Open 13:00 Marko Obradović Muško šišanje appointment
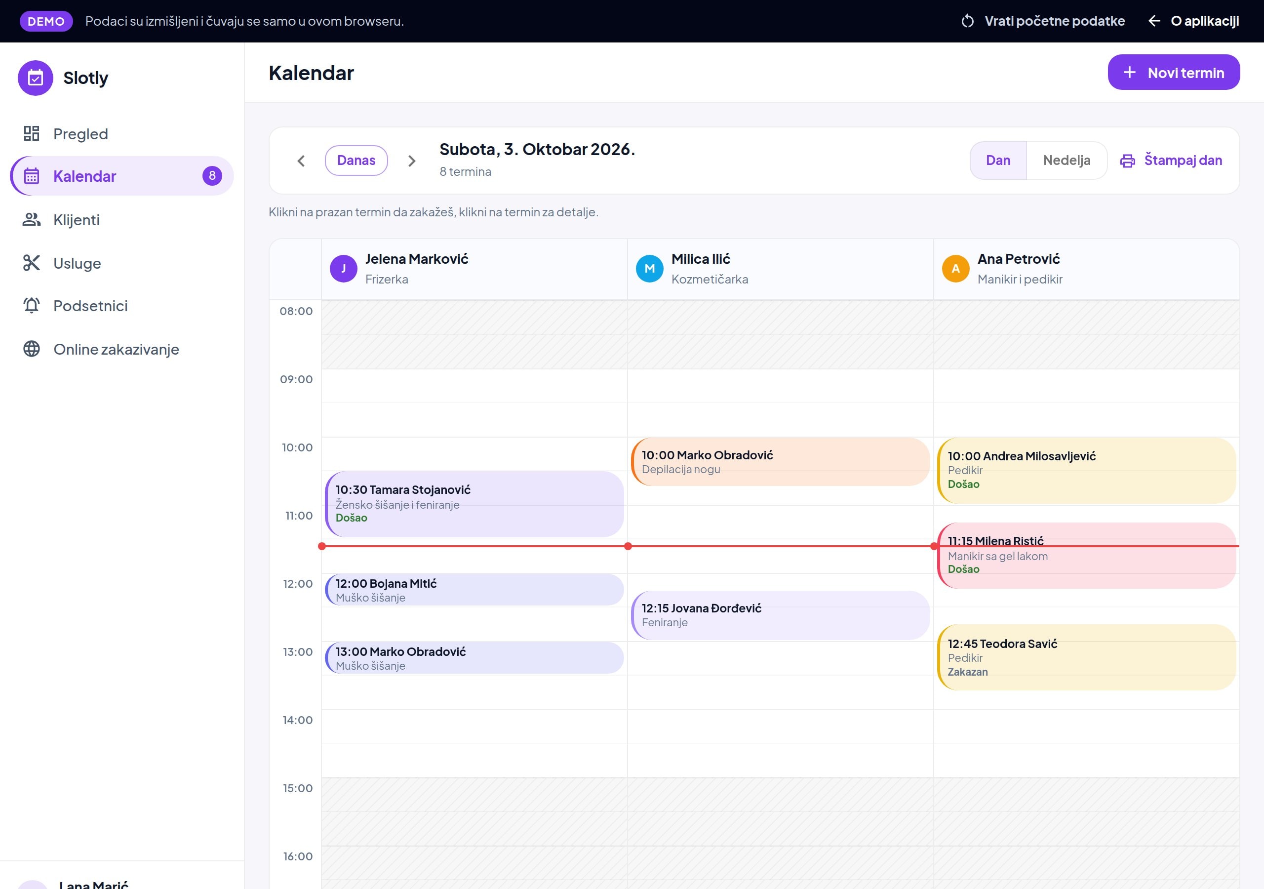This screenshot has height=889, width=1264. (474, 658)
